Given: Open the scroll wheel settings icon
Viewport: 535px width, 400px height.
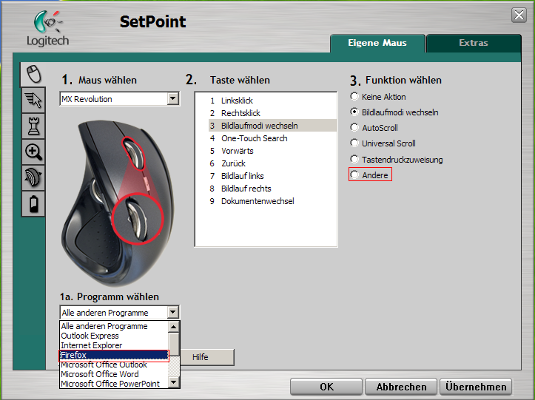Looking at the screenshot, I should tap(33, 177).
